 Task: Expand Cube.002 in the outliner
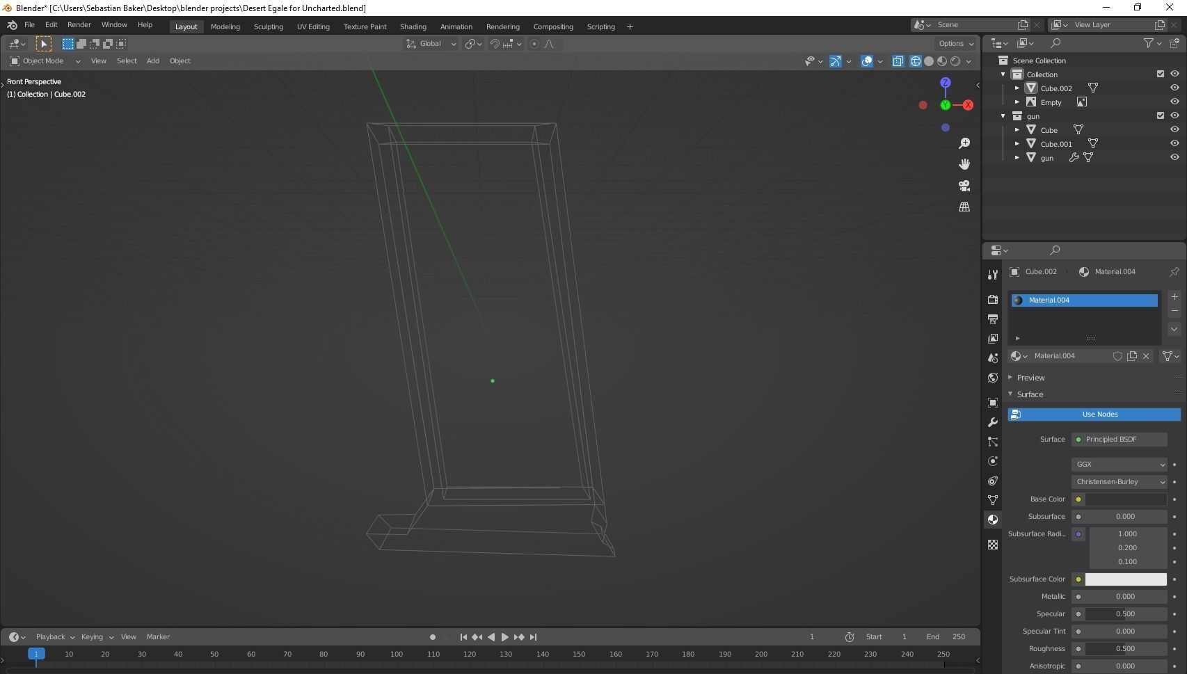pyautogui.click(x=1017, y=88)
